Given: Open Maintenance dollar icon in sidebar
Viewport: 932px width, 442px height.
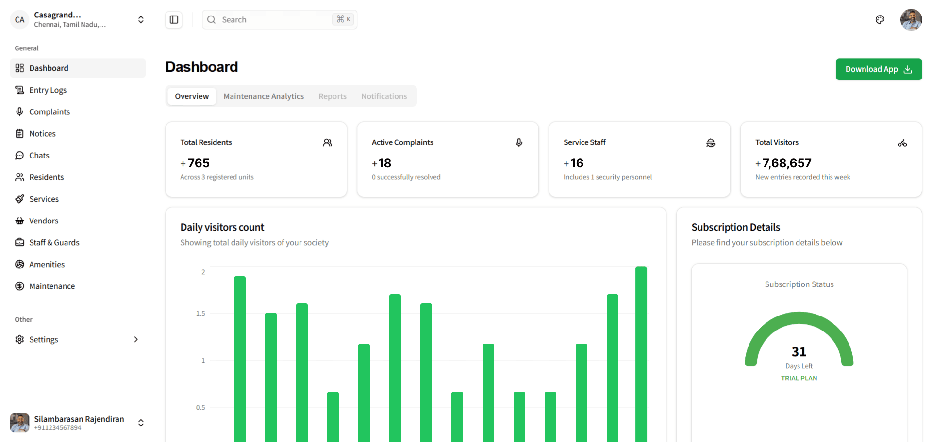Looking at the screenshot, I should pyautogui.click(x=19, y=286).
